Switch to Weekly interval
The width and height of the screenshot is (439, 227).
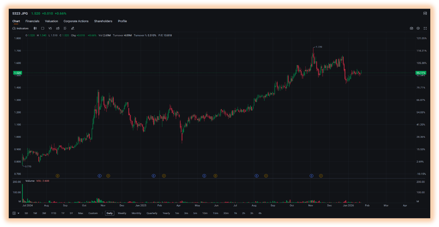tap(122, 213)
